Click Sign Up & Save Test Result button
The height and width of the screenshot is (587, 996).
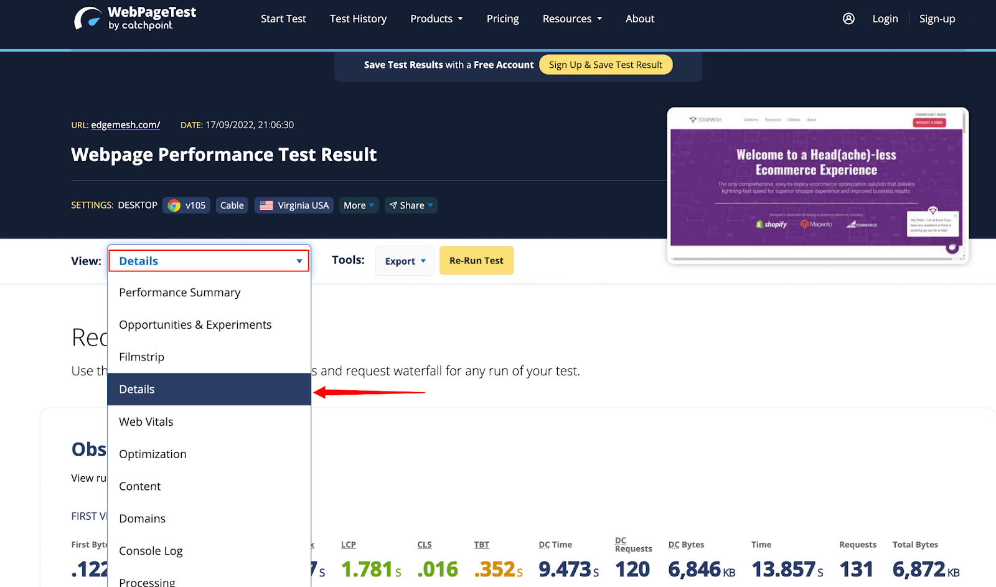(606, 65)
